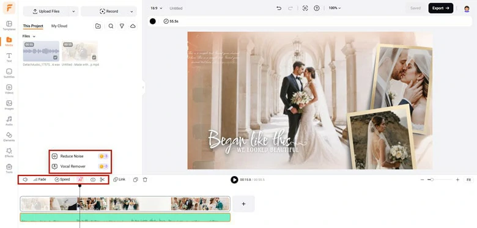Image resolution: width=477 pixels, height=228 pixels.
Task: Open the help question mark icon
Action: tap(316, 8)
